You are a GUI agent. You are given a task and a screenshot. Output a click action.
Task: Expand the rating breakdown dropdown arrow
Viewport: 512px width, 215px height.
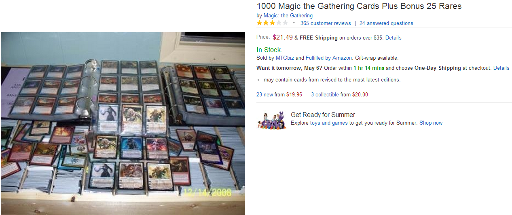coord(294,23)
